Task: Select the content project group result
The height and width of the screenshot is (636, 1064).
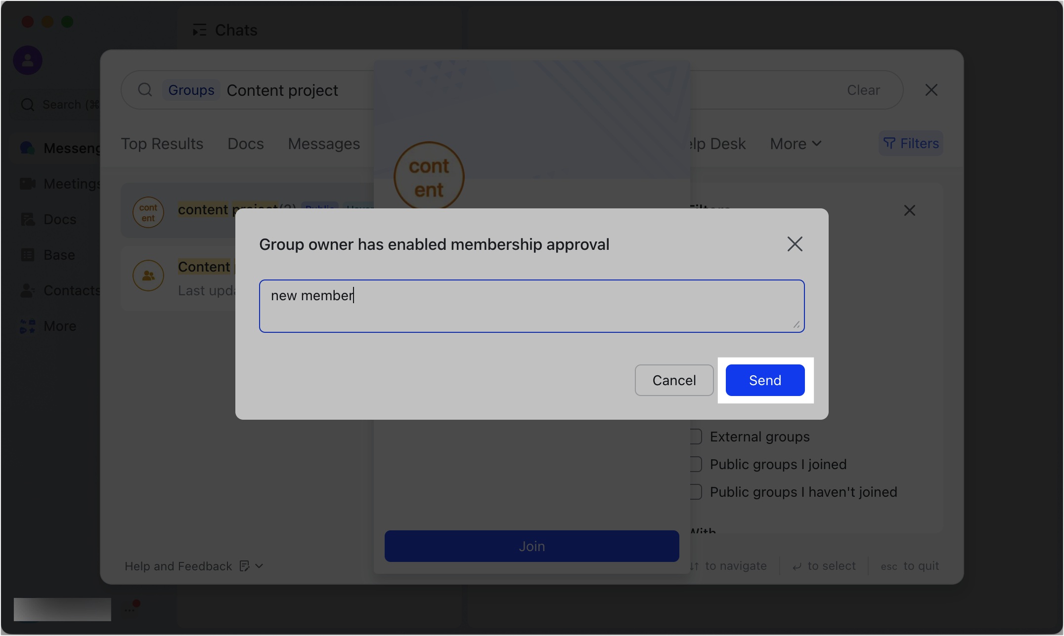Action: point(247,210)
